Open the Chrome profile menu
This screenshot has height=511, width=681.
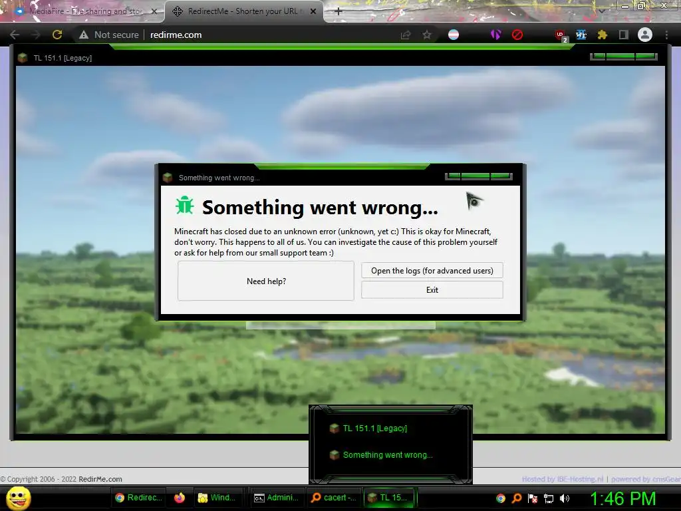(645, 35)
